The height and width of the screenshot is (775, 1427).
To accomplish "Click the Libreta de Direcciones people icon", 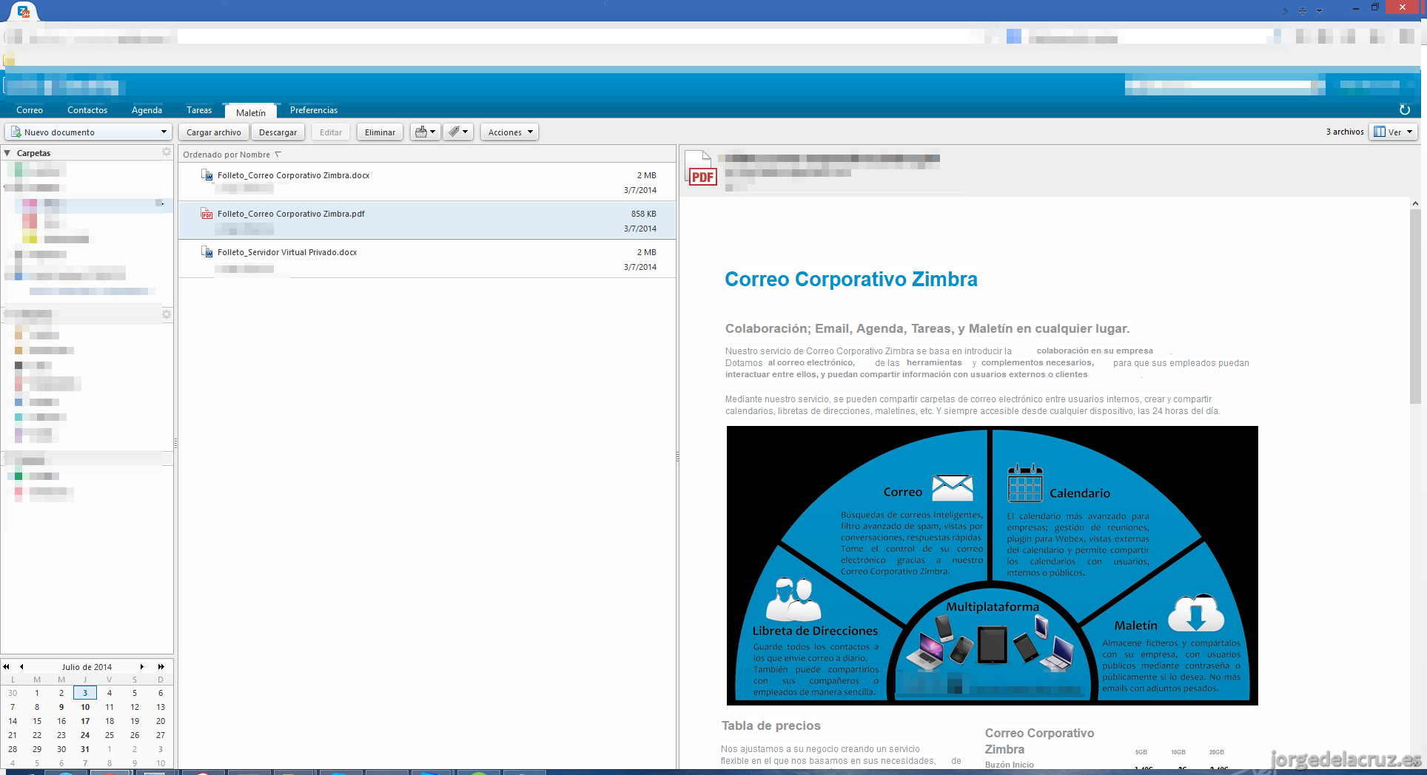I will tap(793, 599).
